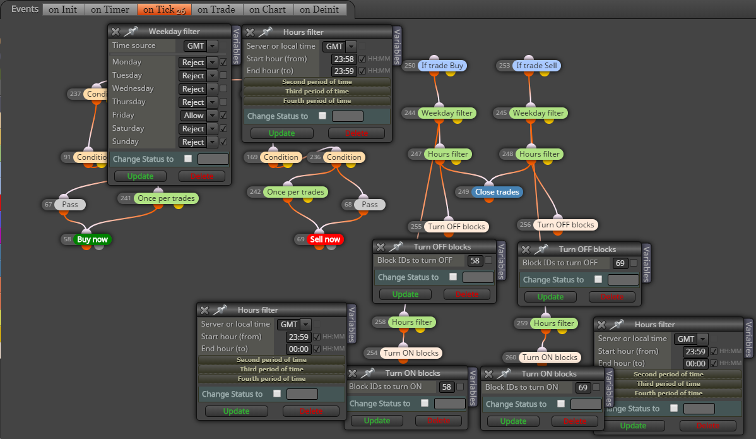The image size is (756, 439).
Task: Toggle the Sunday checkbox
Action: tap(223, 142)
